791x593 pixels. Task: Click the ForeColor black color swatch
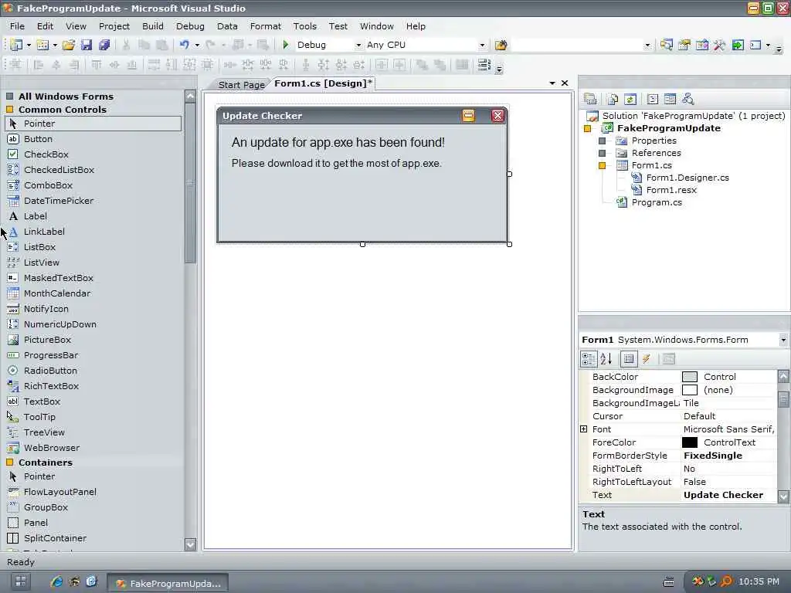[x=690, y=442]
